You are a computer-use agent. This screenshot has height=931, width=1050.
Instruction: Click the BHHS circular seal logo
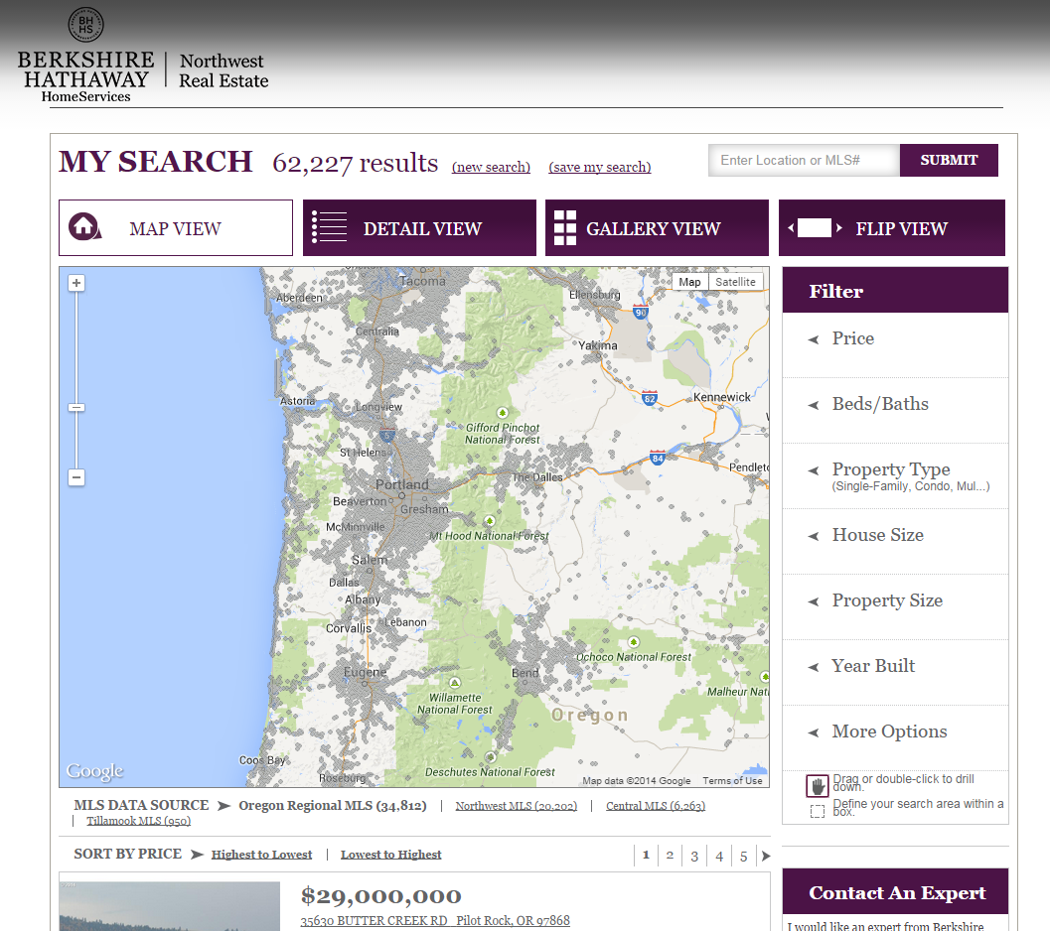point(85,25)
